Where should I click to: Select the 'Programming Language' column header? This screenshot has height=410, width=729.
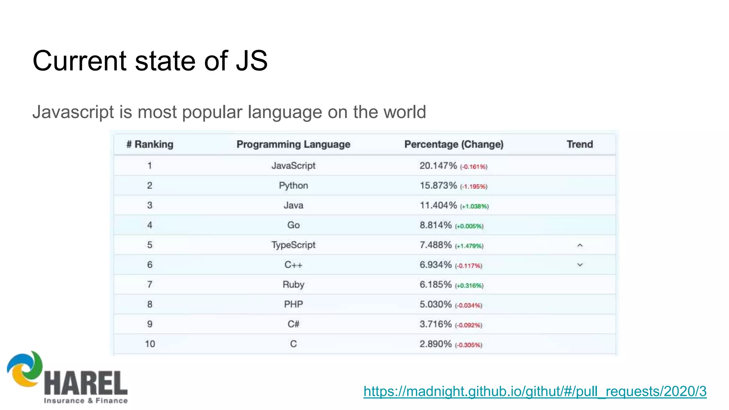[293, 144]
